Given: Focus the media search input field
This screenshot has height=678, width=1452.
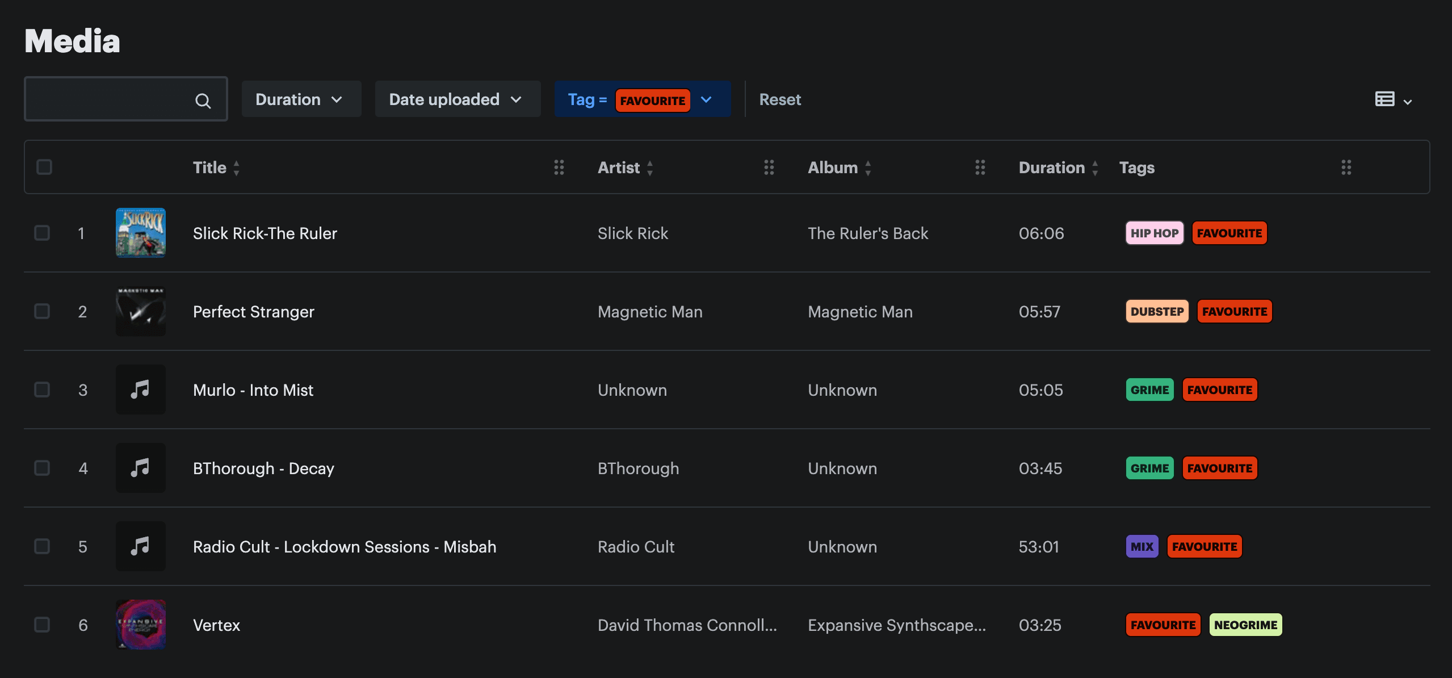Looking at the screenshot, I should coord(108,99).
